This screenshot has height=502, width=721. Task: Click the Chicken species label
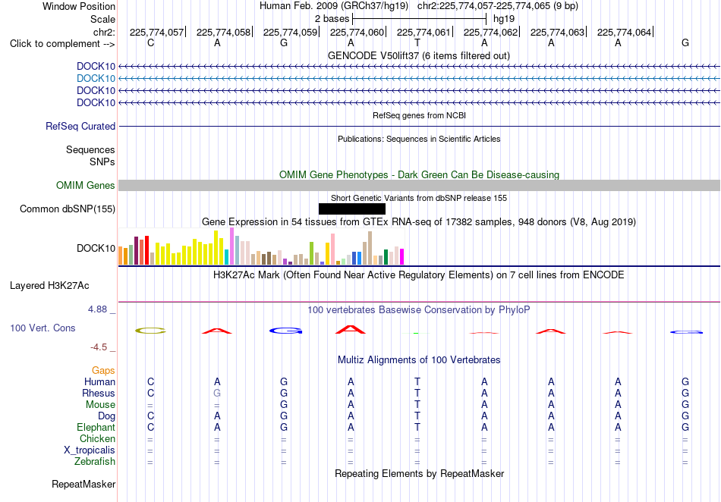(x=97, y=439)
